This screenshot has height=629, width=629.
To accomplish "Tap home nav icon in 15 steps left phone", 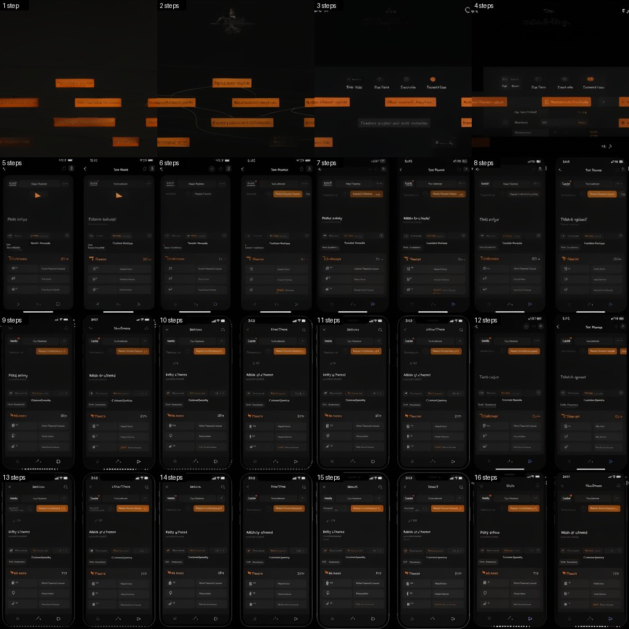I will point(332,619).
